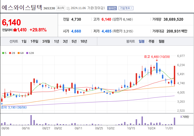194x136 pixels.
Task: Click the calendar icon beside the date
Action: pyautogui.click(x=68, y=8)
